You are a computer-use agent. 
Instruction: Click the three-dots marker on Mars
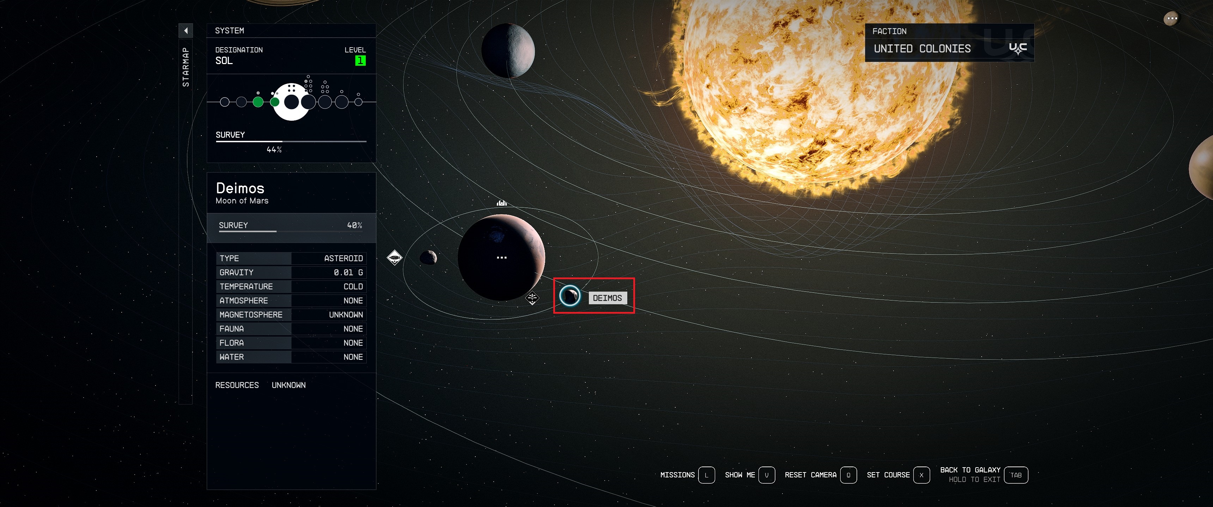coord(501,257)
